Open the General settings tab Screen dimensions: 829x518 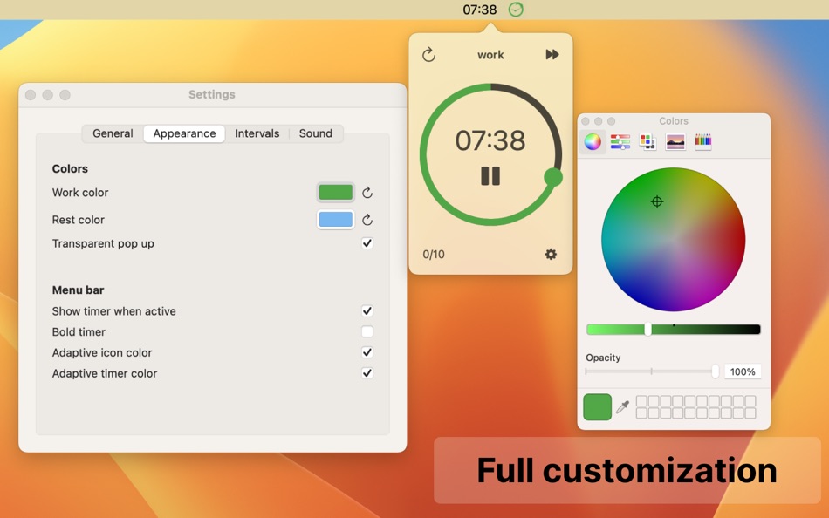(x=113, y=133)
